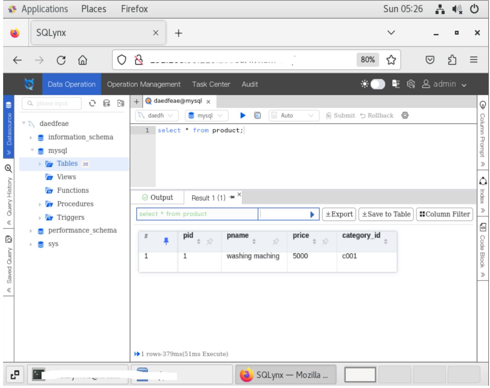The height and width of the screenshot is (388, 490).
Task: Open the admin user menu
Action: tap(444, 84)
